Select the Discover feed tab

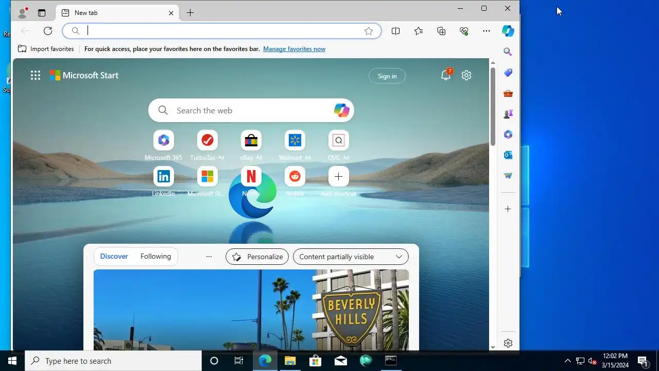coord(114,257)
